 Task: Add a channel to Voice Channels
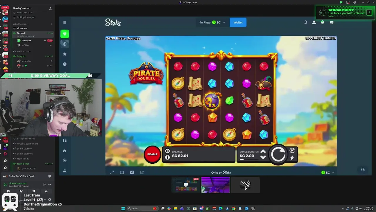[x=51, y=24]
